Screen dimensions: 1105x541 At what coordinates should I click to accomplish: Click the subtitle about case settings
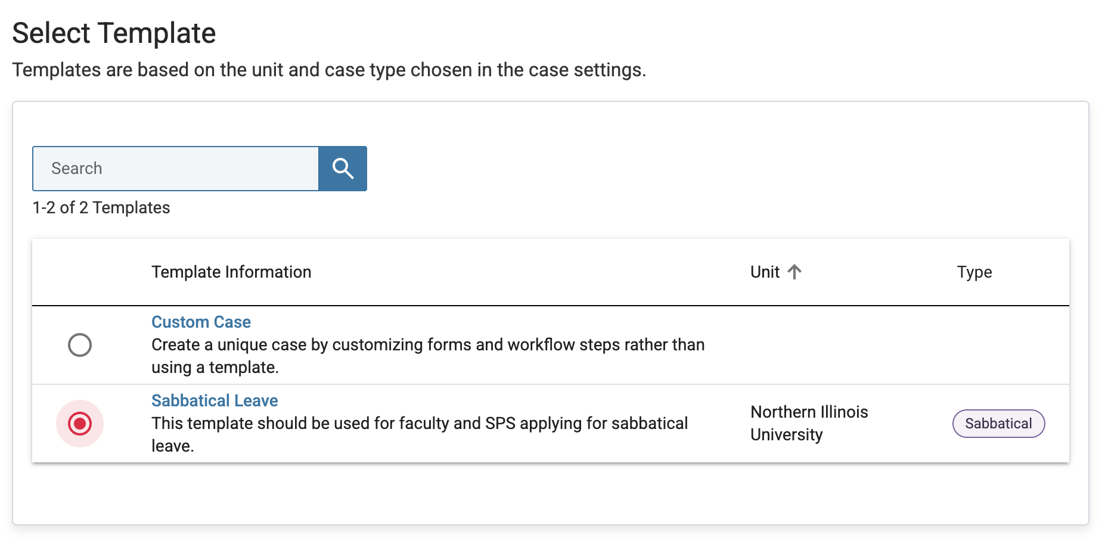(x=329, y=70)
